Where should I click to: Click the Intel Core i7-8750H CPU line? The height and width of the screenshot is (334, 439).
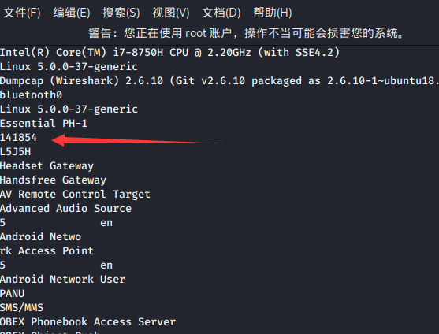coord(169,52)
